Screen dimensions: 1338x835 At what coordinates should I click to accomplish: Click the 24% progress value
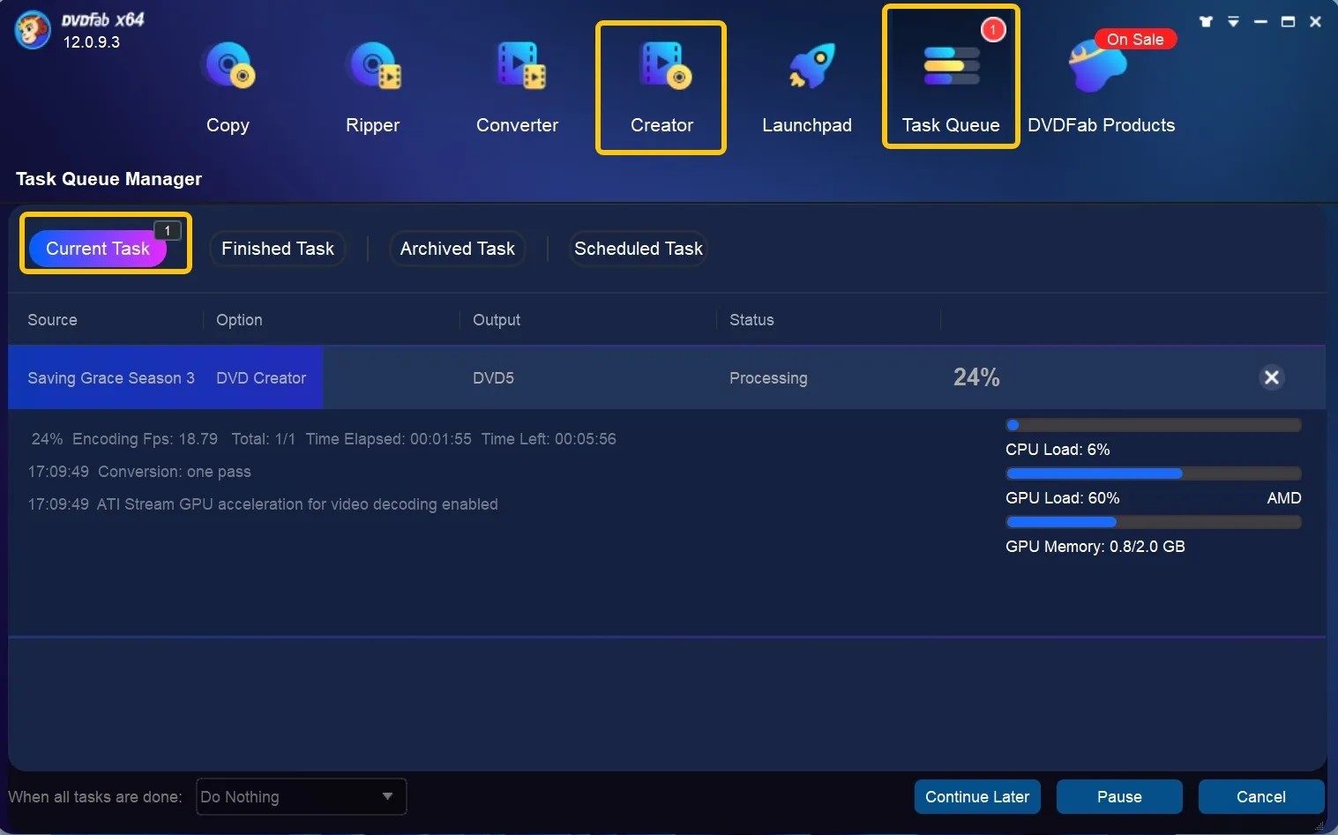[976, 377]
